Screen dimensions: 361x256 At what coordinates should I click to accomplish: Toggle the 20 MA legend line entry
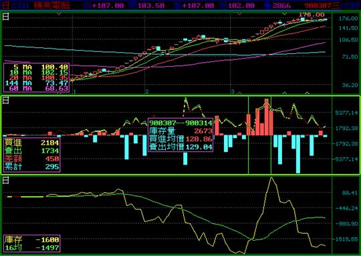pyautogui.click(x=36, y=77)
